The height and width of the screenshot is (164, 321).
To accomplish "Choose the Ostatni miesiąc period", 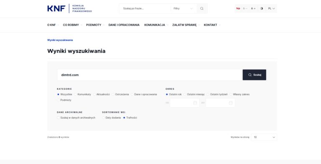I will pyautogui.click(x=185, y=94).
